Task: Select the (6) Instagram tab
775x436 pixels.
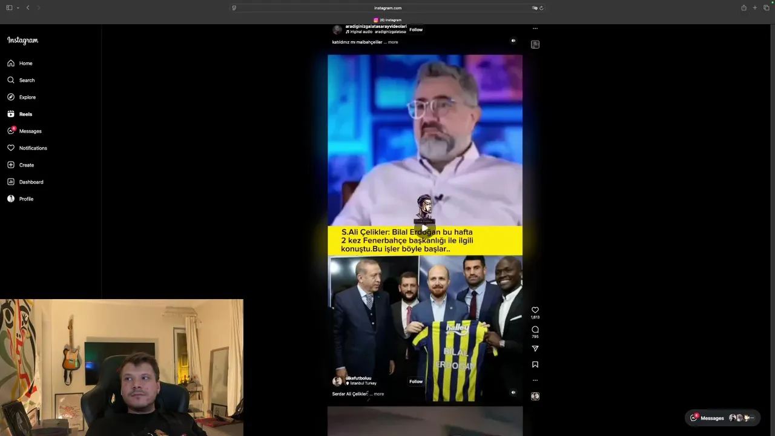Action: [x=387, y=20]
